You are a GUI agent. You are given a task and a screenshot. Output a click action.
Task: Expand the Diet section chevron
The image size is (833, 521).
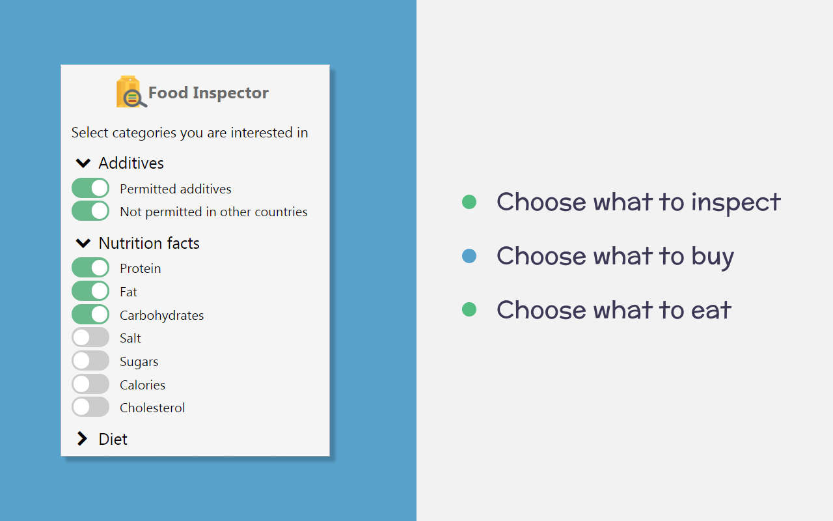[82, 439]
